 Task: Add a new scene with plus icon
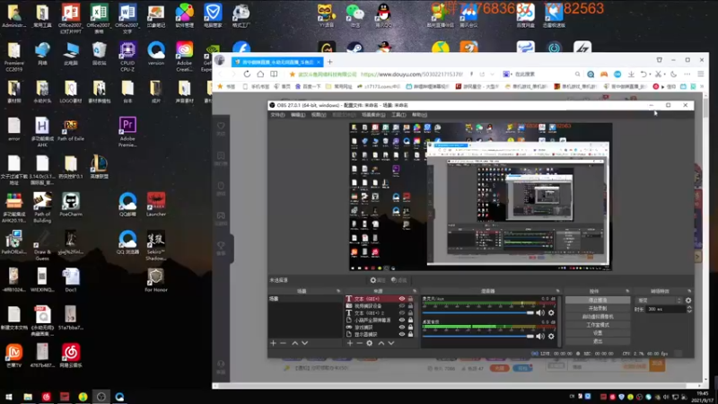(x=274, y=343)
